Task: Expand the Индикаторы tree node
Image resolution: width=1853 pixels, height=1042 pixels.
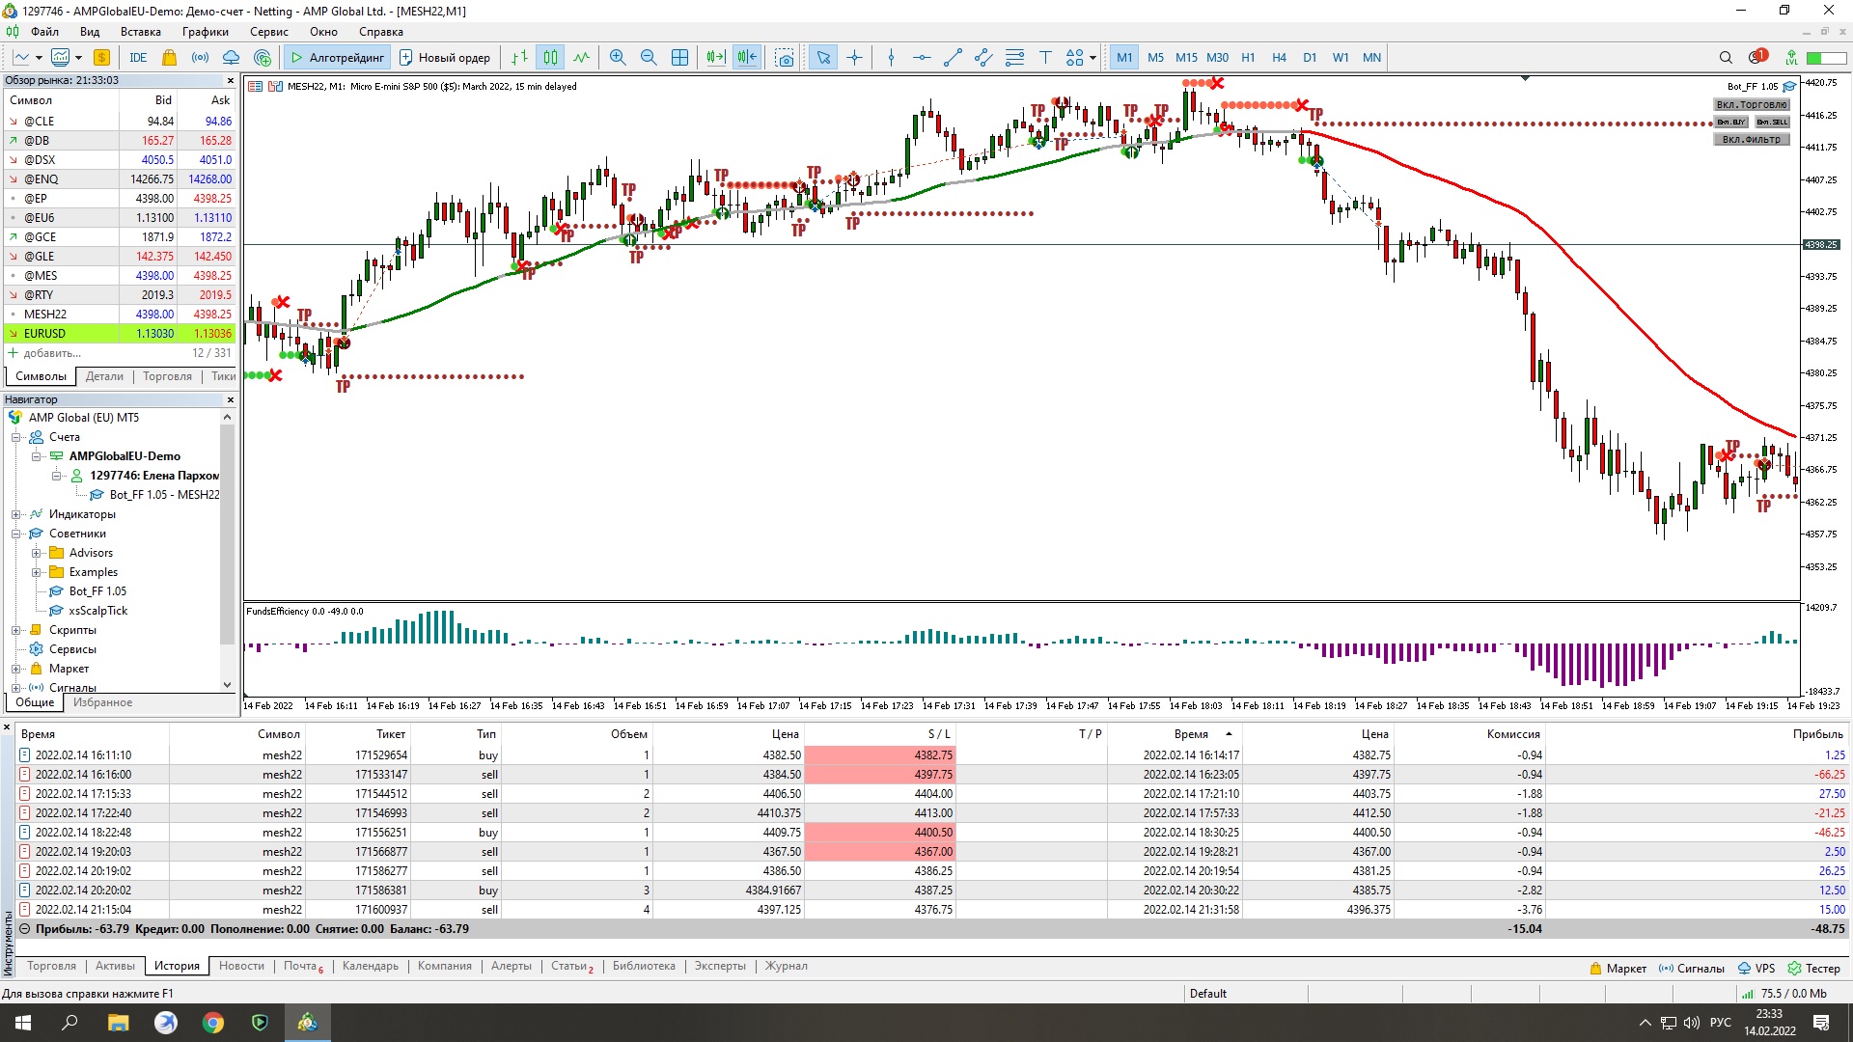Action: (x=16, y=514)
